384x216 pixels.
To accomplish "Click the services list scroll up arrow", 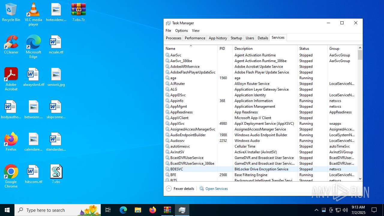I will pos(360,48).
